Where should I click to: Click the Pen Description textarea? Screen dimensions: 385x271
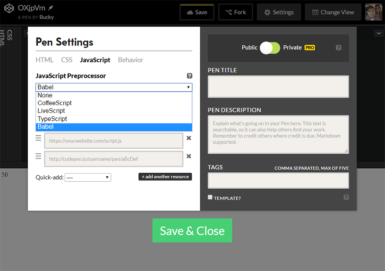pos(278,134)
